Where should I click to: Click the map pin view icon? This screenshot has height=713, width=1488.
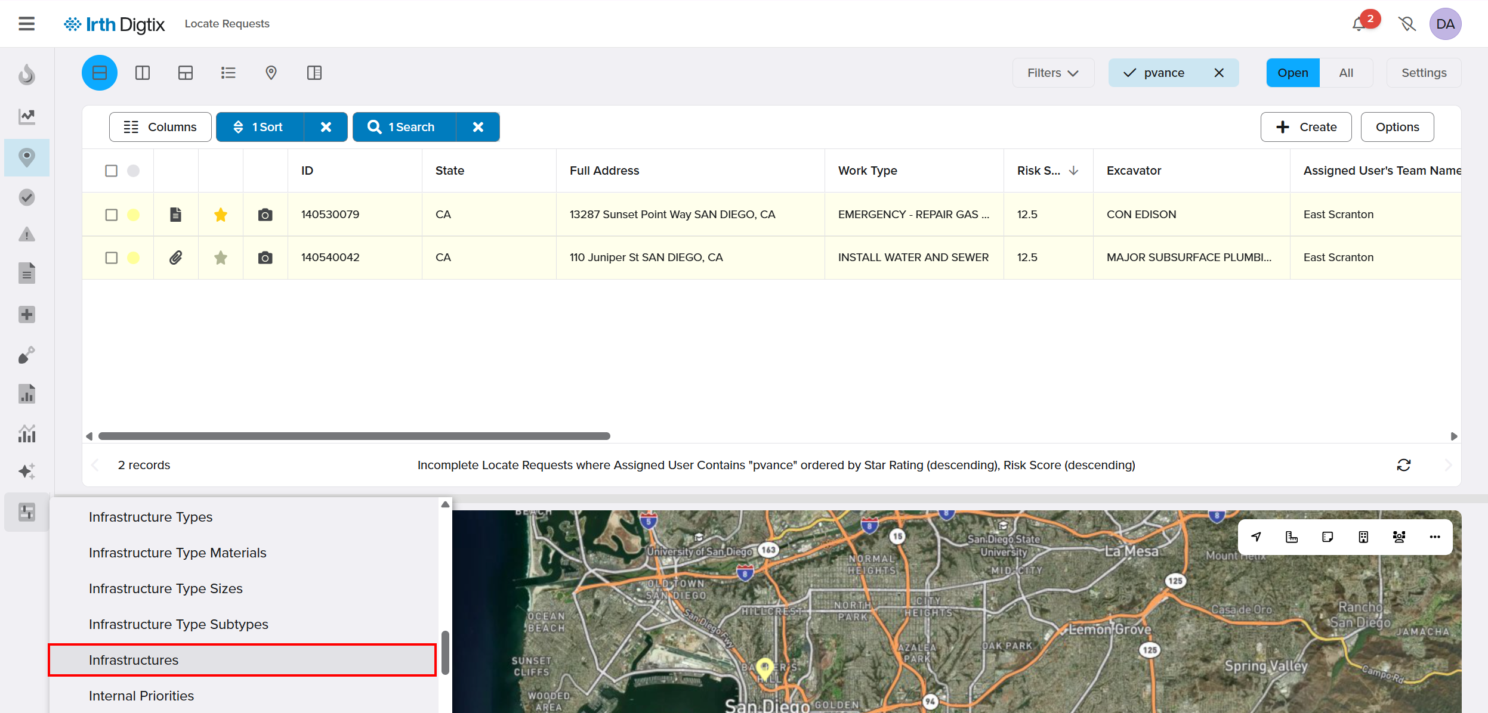click(271, 73)
